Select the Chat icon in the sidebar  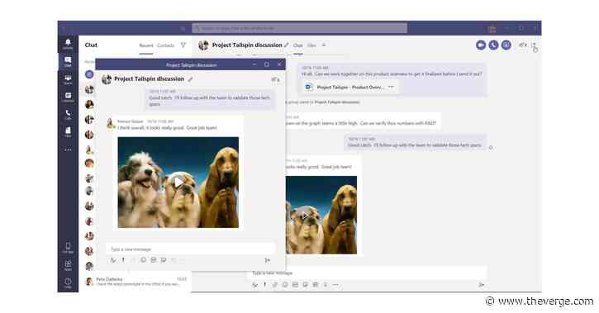pyautogui.click(x=68, y=61)
